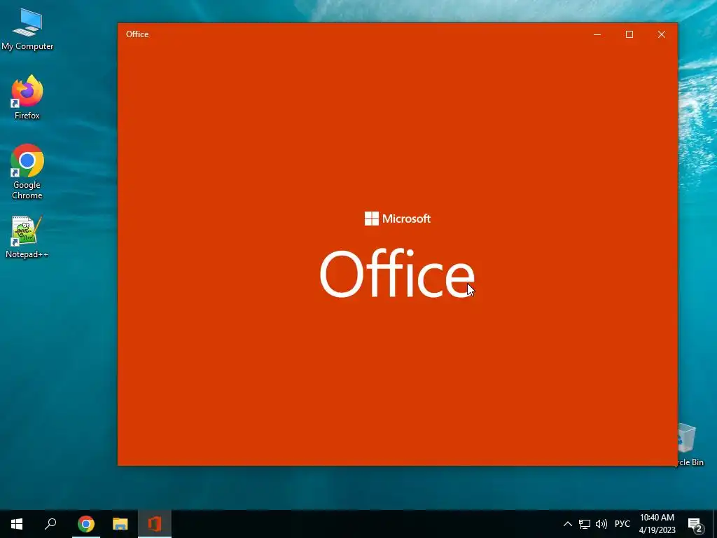Select the Notepad++ desktop shortcut
This screenshot has height=538, width=717.
pyautogui.click(x=27, y=237)
